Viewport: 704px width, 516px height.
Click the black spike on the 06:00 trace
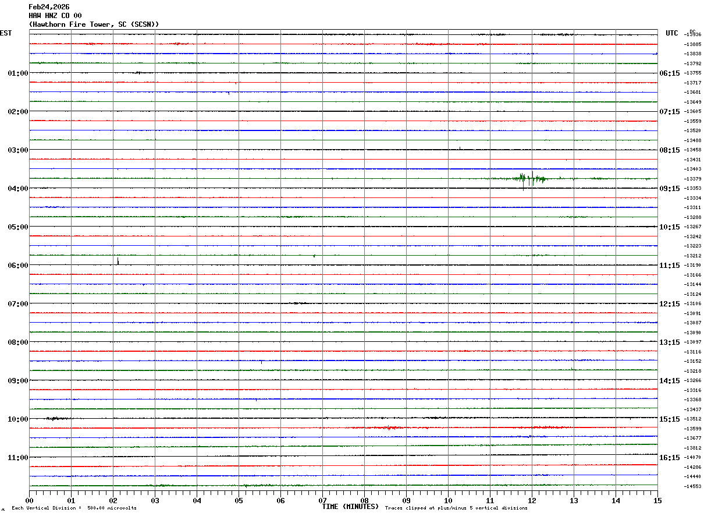118,261
